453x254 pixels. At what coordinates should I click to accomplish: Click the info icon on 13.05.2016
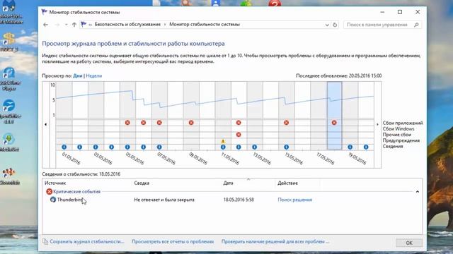point(255,147)
